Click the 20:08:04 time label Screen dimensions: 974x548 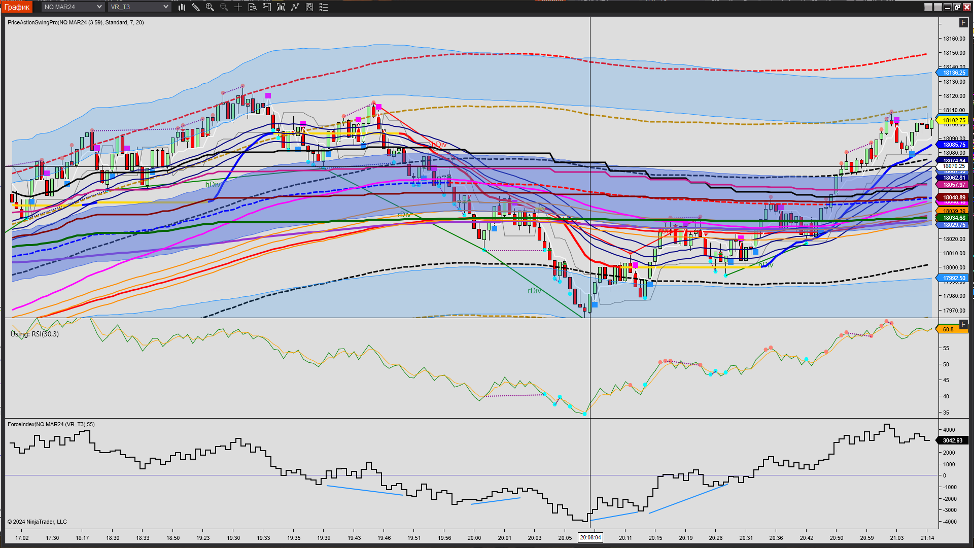click(x=590, y=538)
